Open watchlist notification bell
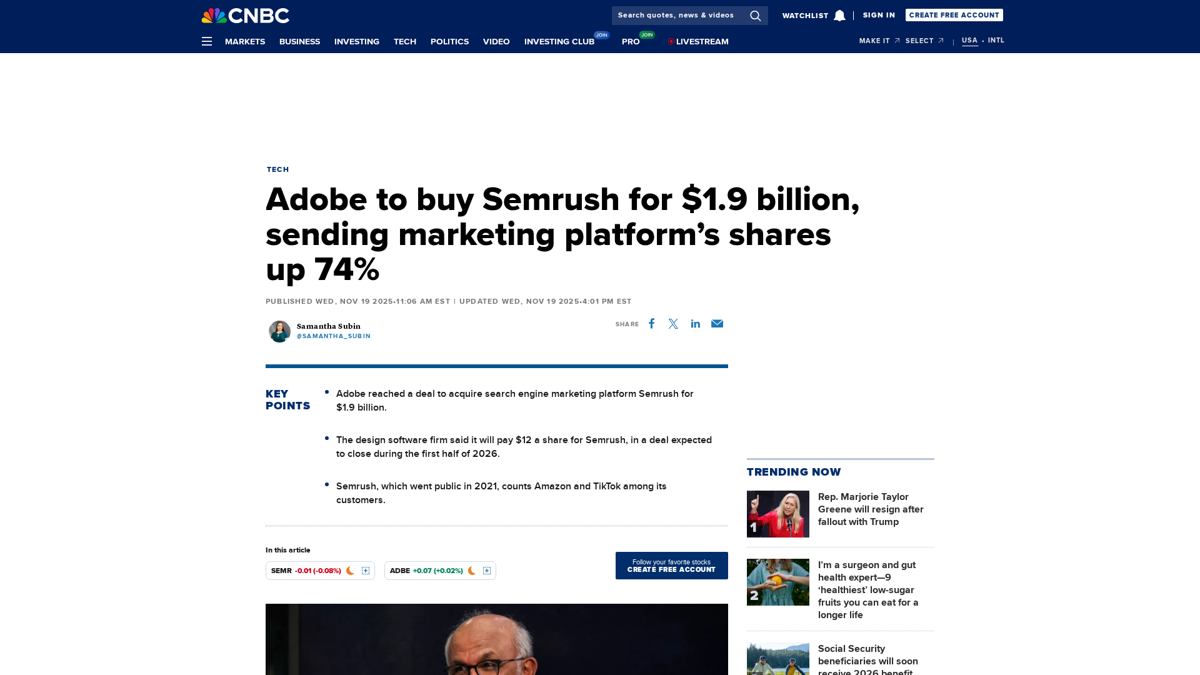The width and height of the screenshot is (1200, 675). 839,16
